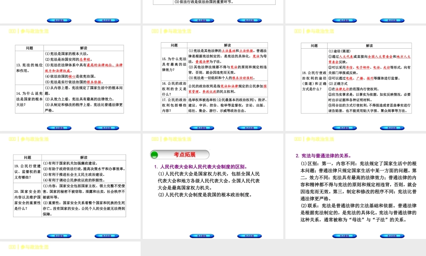
Task: Click line (3)依法行政是依法治国的重要环节
Action: (x=204, y=2)
